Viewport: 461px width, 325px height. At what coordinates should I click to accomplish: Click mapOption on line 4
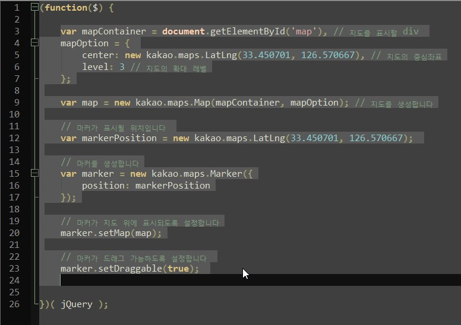point(84,43)
